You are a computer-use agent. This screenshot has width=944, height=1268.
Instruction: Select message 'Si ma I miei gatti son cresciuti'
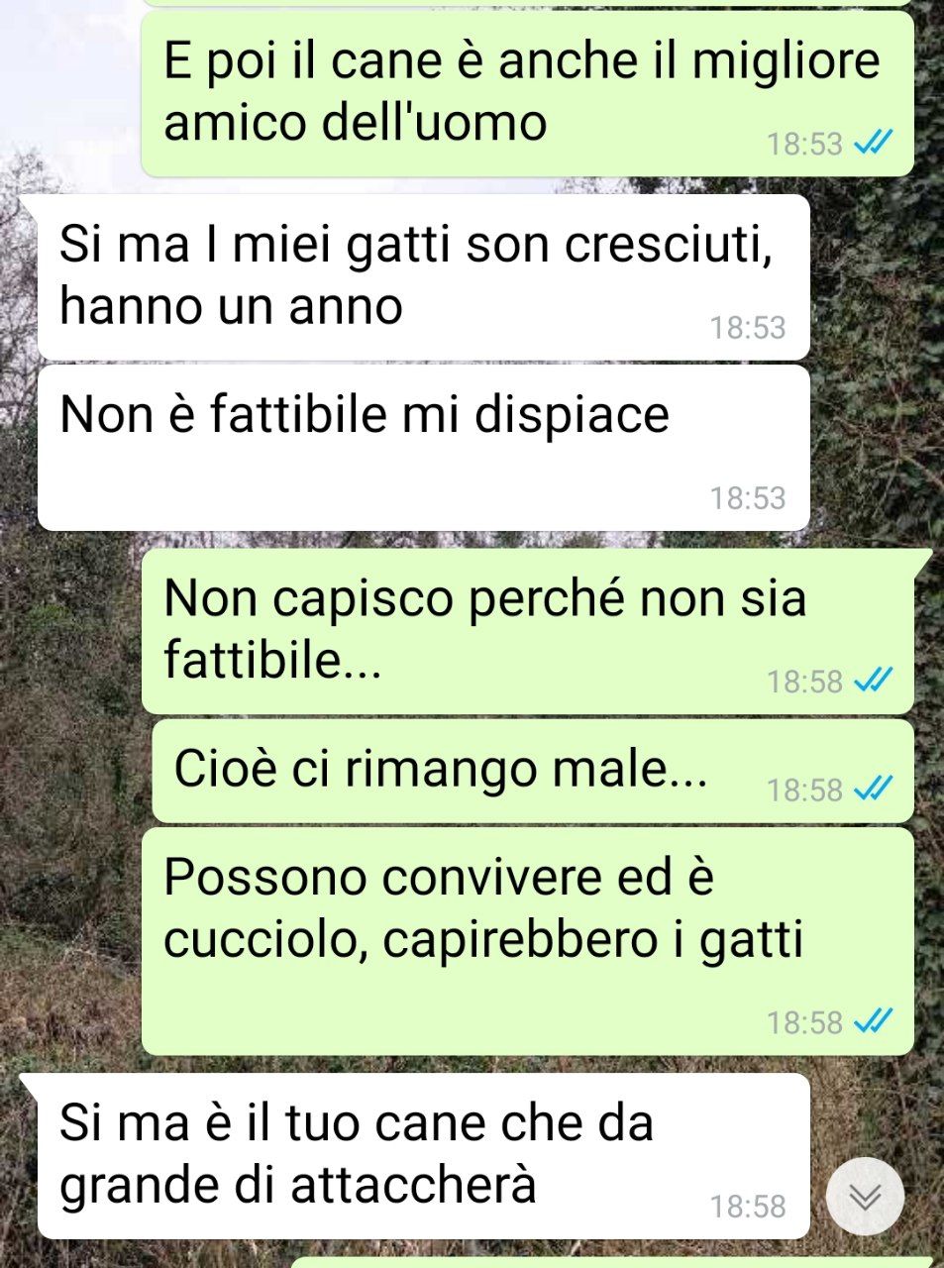pos(424,277)
